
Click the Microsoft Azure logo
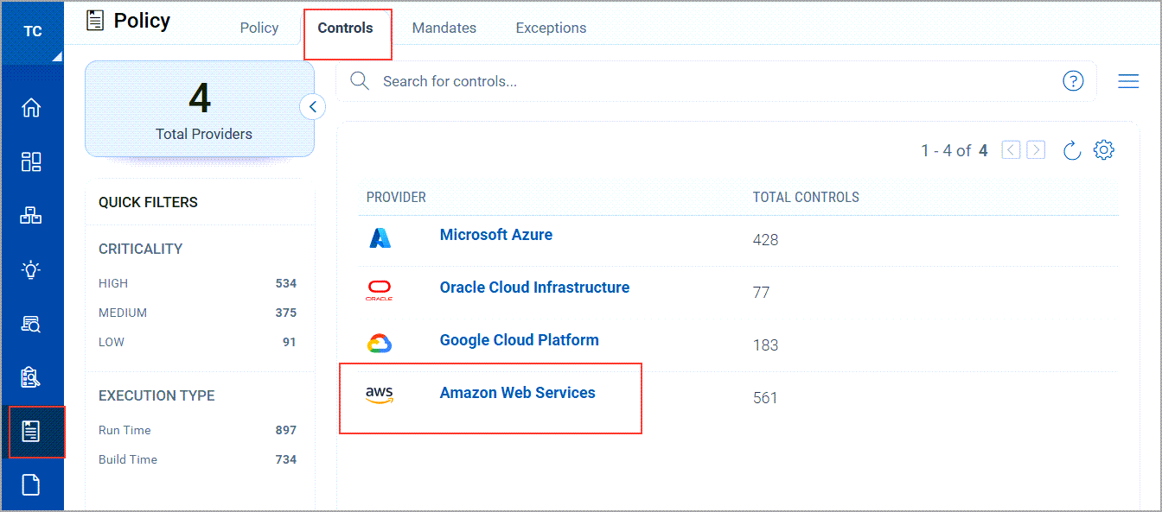pos(380,238)
